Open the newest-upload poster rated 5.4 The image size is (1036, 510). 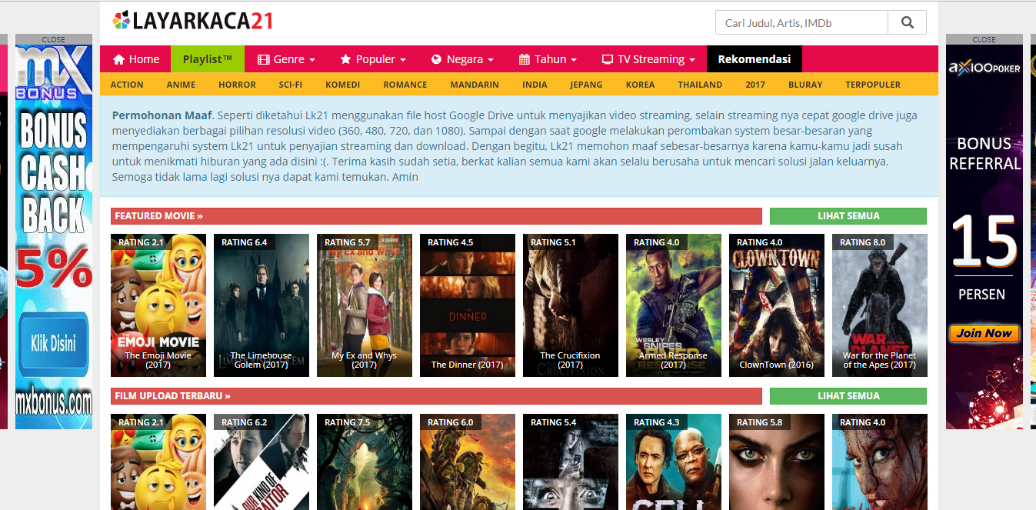pos(571,462)
